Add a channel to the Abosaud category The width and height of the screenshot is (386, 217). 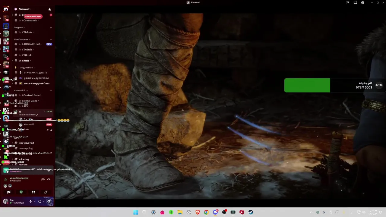[x=51, y=90]
